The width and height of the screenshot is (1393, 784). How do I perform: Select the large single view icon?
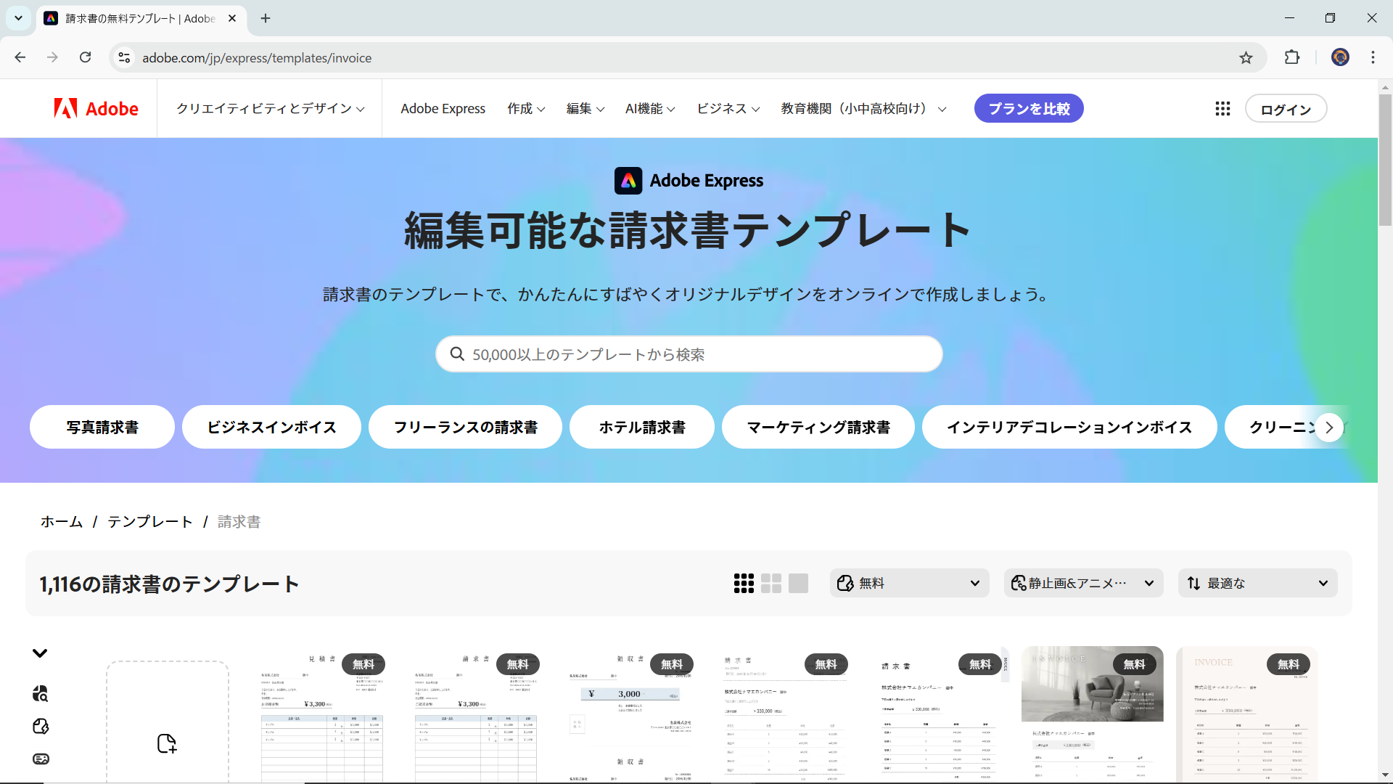pos(798,584)
